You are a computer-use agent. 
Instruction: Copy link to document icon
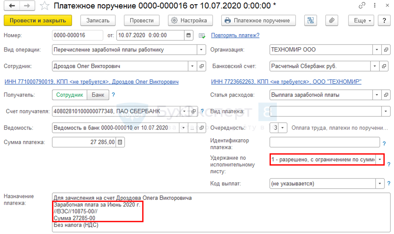point(362,6)
